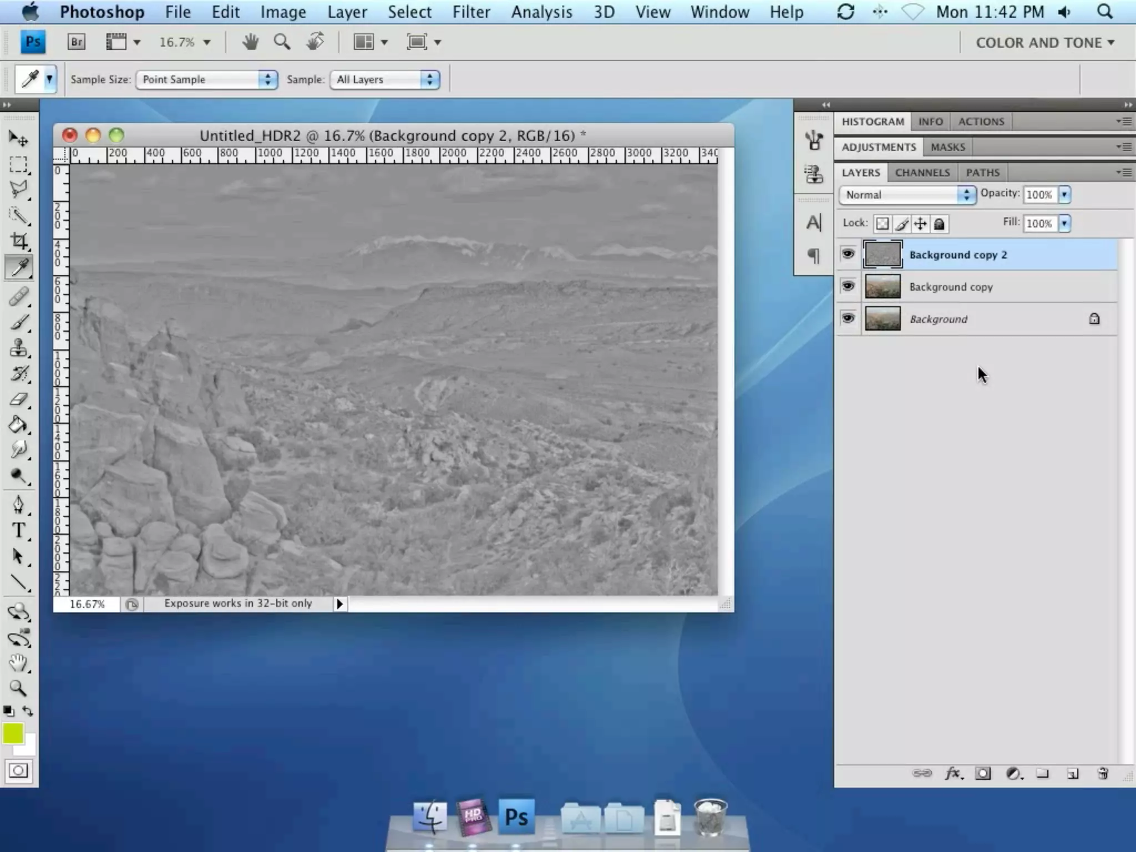Select the Eraser tool
The width and height of the screenshot is (1136, 852).
(x=19, y=399)
